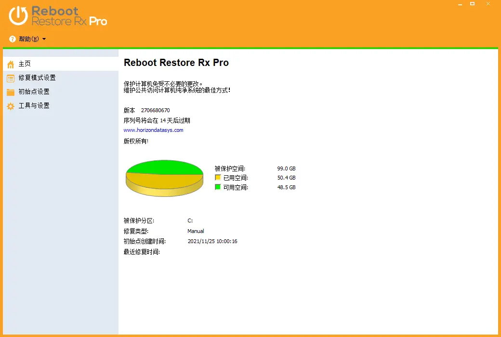Open the 工具与设置 sidebar item

[x=61, y=106]
